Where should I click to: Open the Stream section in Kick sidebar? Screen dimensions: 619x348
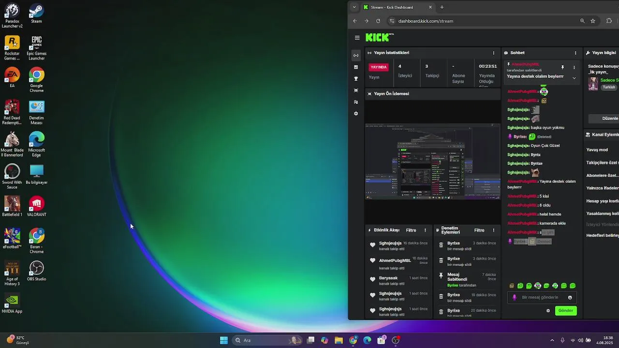pos(356,56)
